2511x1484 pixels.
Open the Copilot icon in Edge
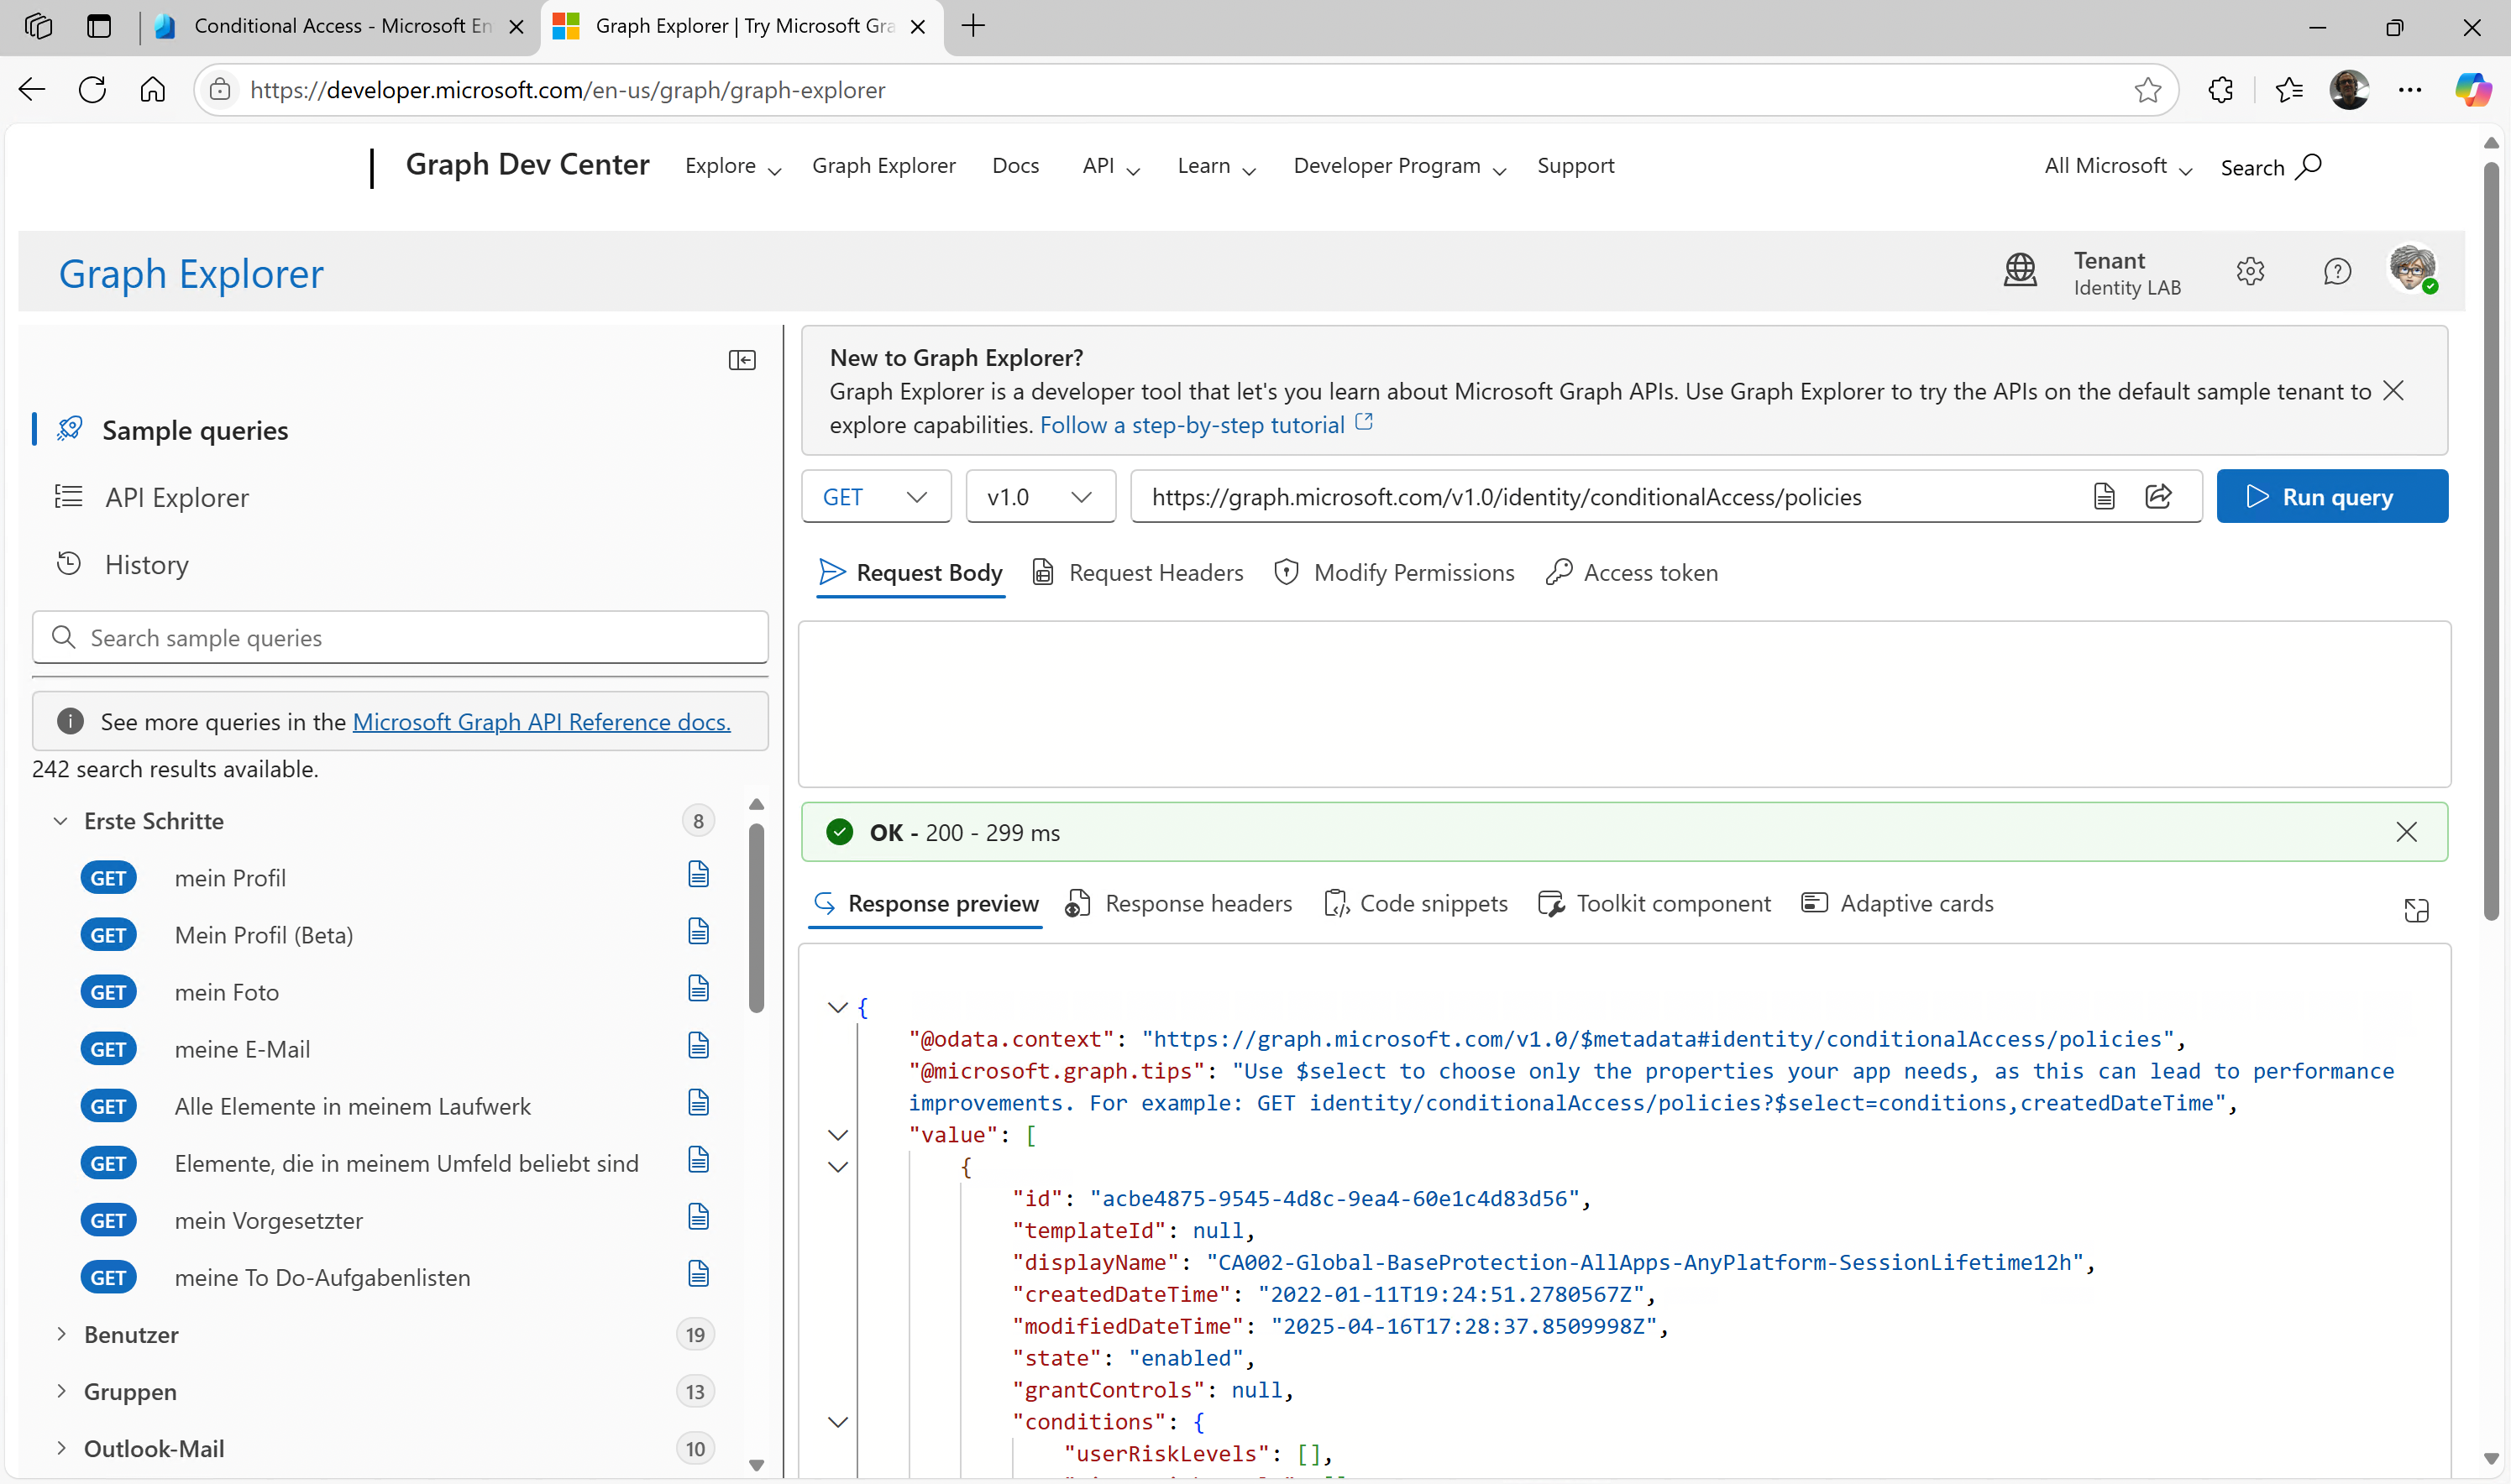click(2472, 90)
